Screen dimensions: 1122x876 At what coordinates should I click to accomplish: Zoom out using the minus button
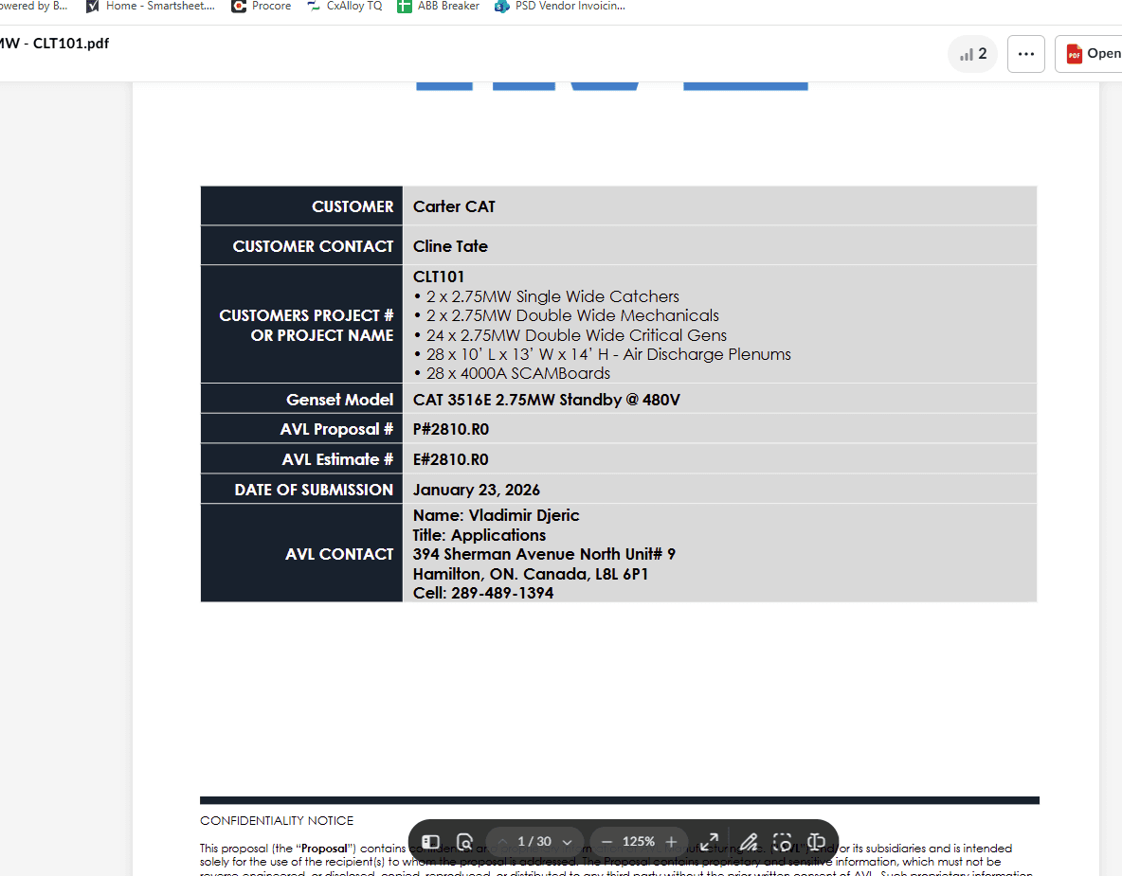click(606, 842)
